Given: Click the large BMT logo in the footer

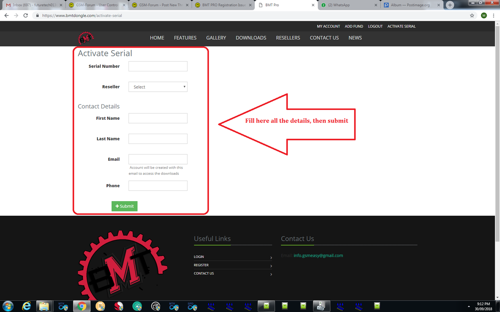Looking at the screenshot, I should tap(123, 265).
